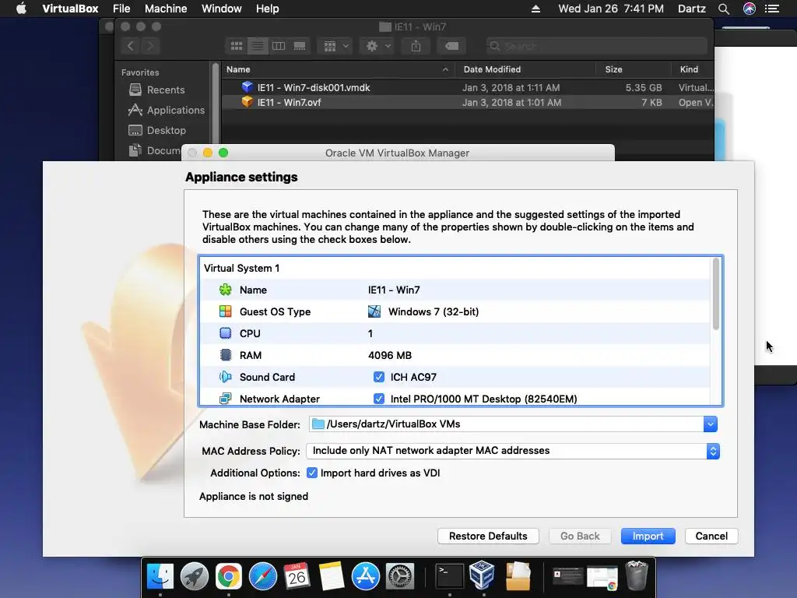Open the Window menu

pos(222,9)
